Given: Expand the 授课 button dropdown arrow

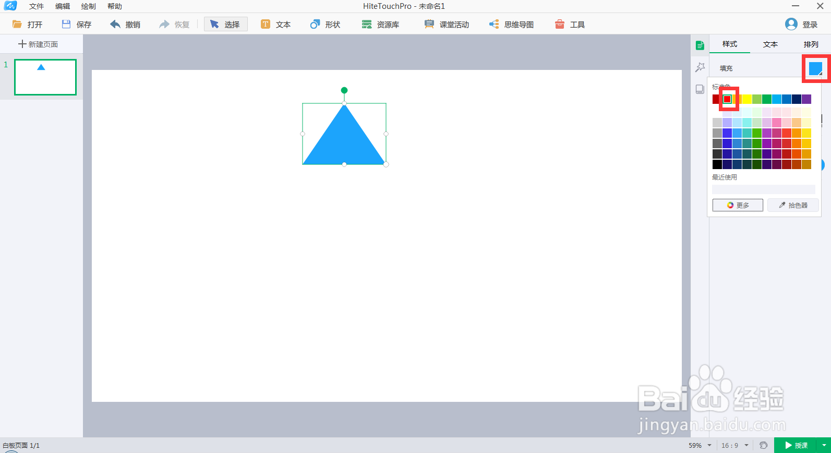Looking at the screenshot, I should pyautogui.click(x=824, y=445).
